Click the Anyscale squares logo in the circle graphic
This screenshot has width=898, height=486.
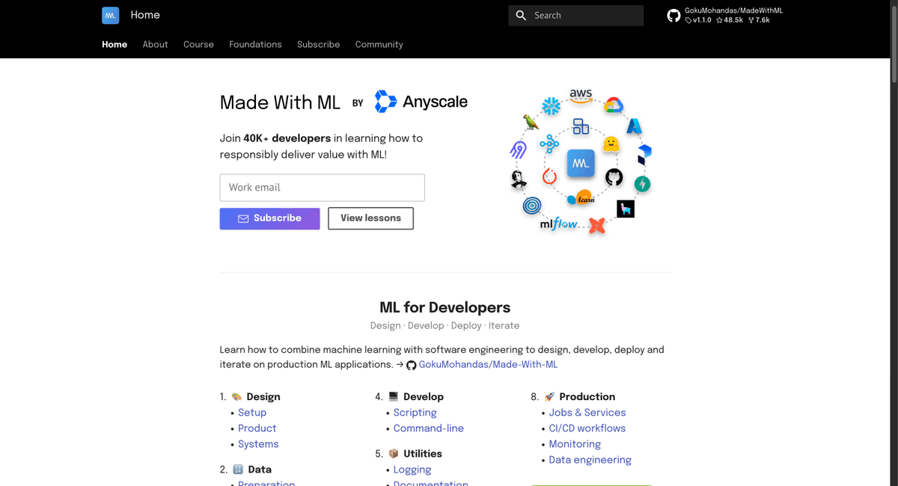pyautogui.click(x=581, y=126)
